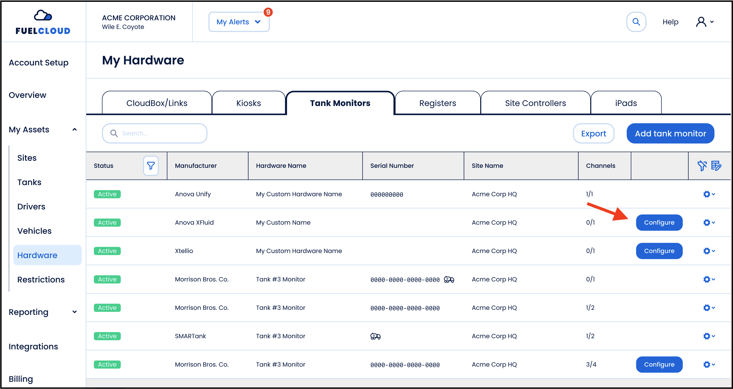Screen dimensions: 733x389
Task: Switch to the CloudBox/Links tab
Action: [x=157, y=103]
